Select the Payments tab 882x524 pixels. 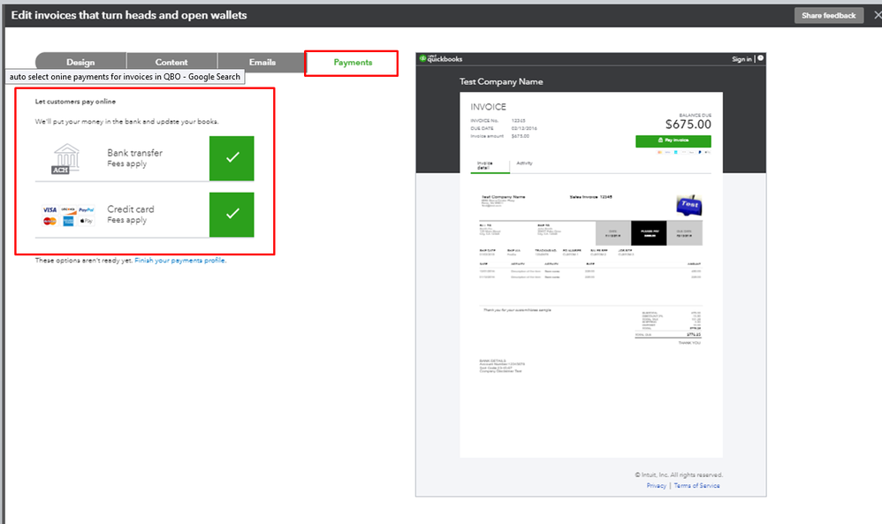[352, 63]
